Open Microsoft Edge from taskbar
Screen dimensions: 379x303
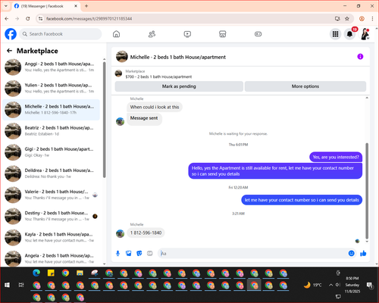36,273
